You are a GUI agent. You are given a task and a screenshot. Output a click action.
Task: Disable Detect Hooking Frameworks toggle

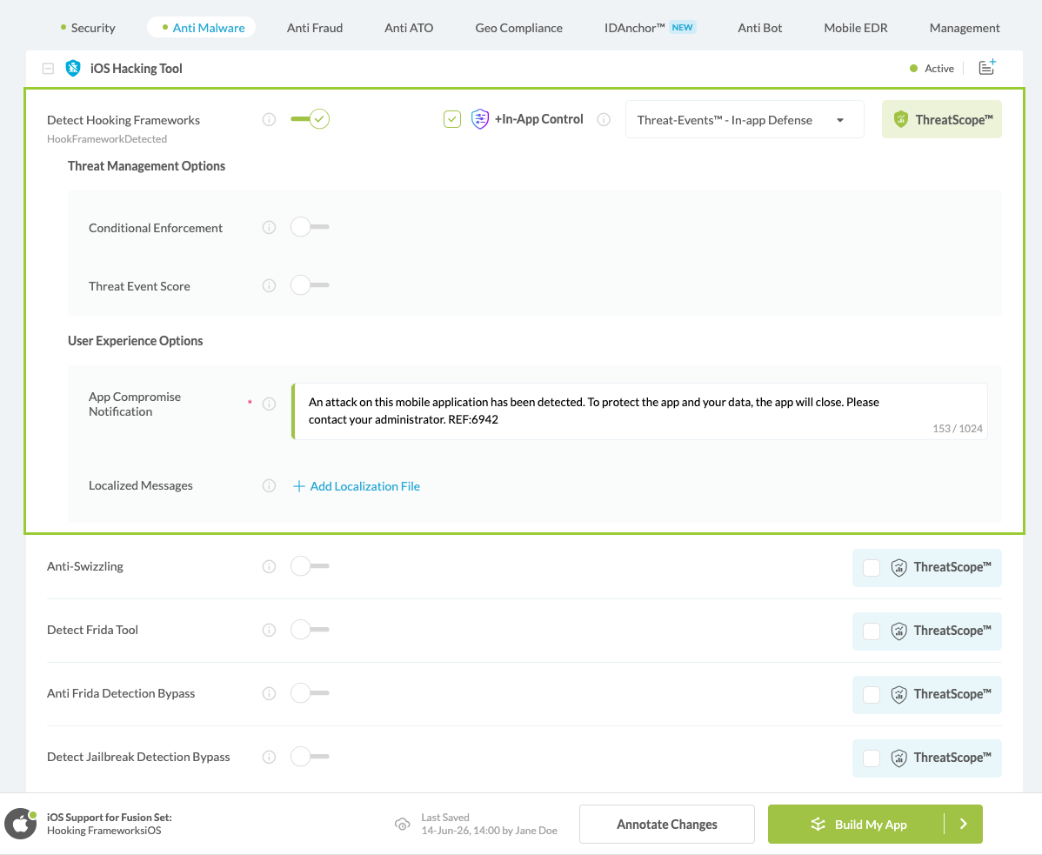tap(311, 119)
